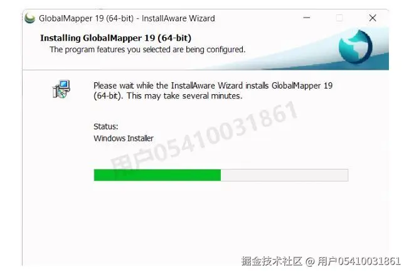Click the greyed-out maximize button
This screenshot has height=275, width=409.
[339, 18]
